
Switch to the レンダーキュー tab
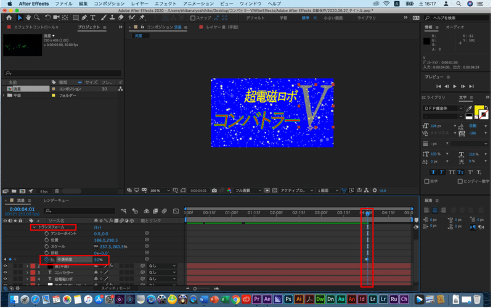[56, 201]
